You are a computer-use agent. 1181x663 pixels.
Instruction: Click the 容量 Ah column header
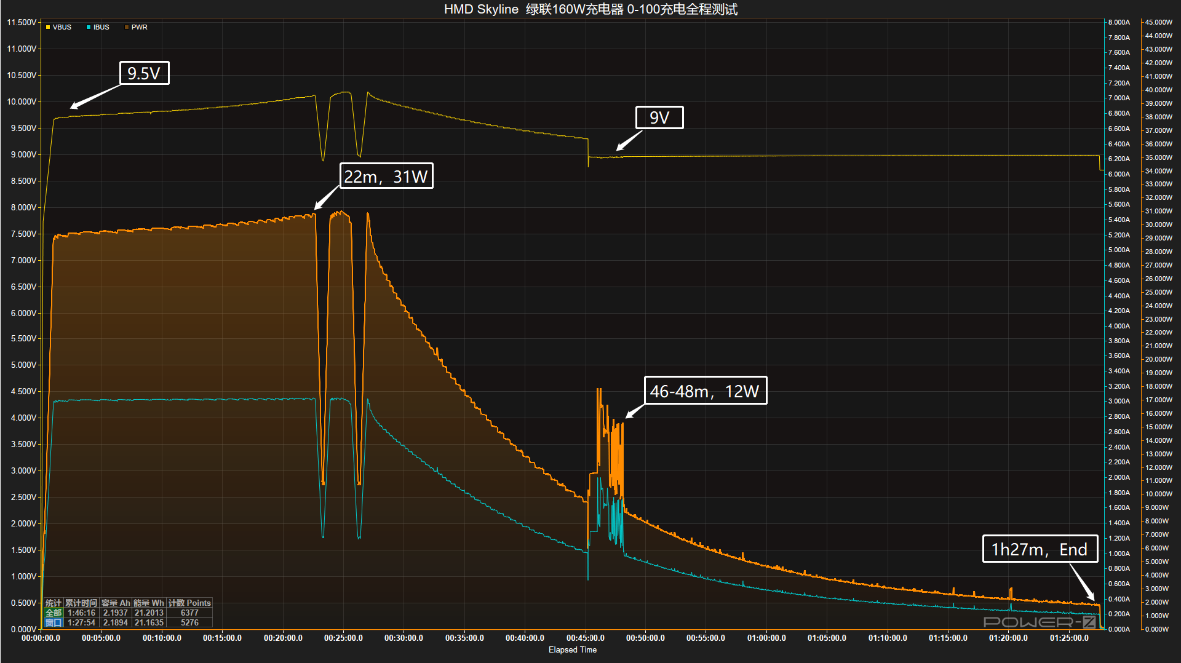[x=116, y=603]
